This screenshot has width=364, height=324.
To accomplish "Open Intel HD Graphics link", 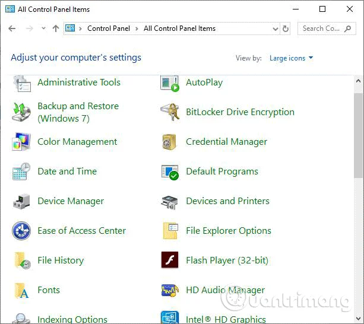I will 226,319.
